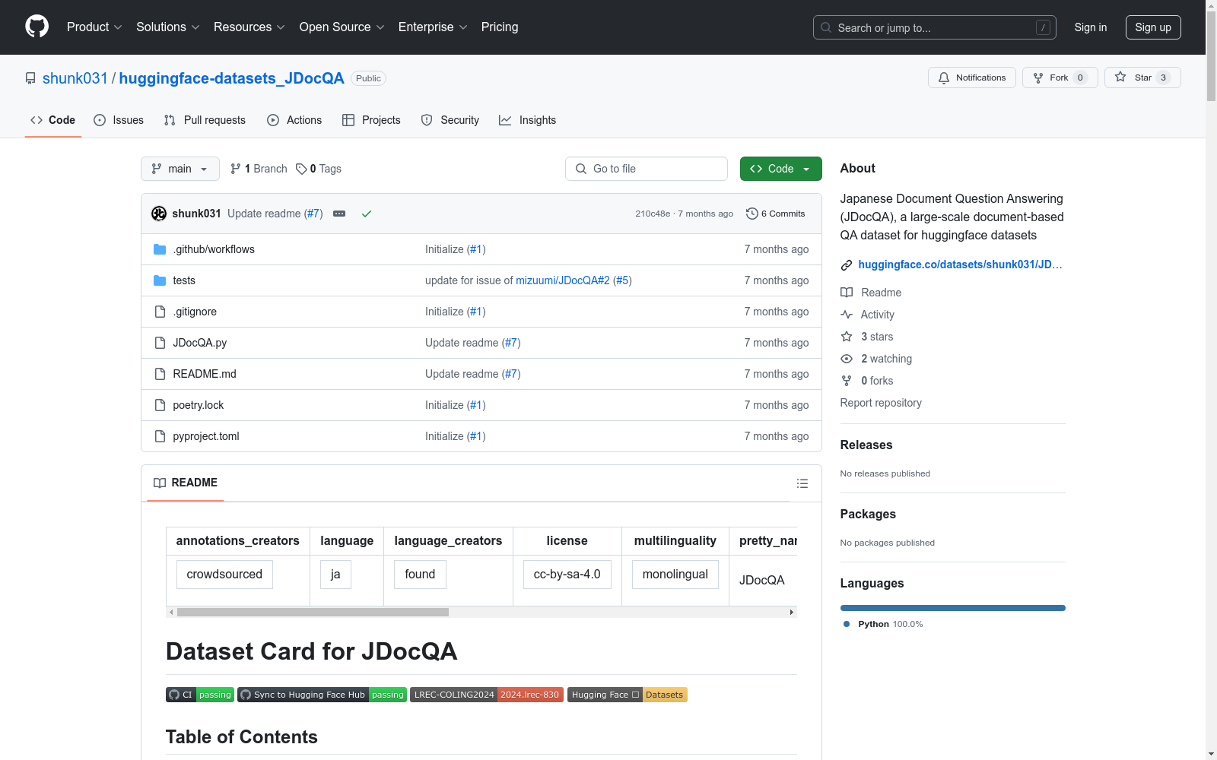Viewport: 1217px width, 760px height.
Task: Open the Projects tab
Action: click(371, 120)
